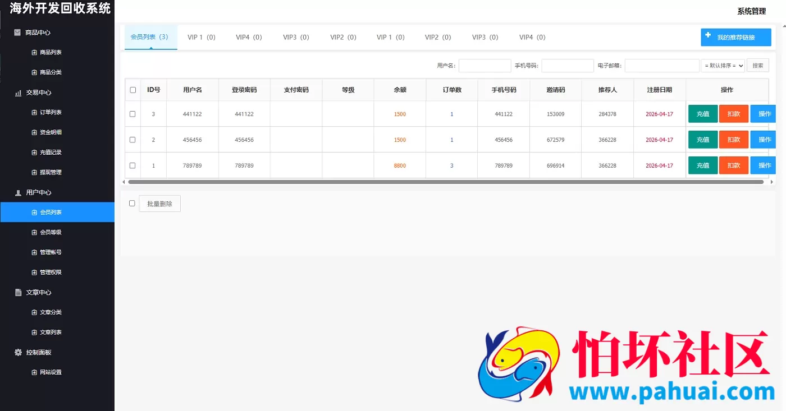Viewport: 786px width, 411px height.
Task: Click the small icon beside 充值记录
Action: 34,153
